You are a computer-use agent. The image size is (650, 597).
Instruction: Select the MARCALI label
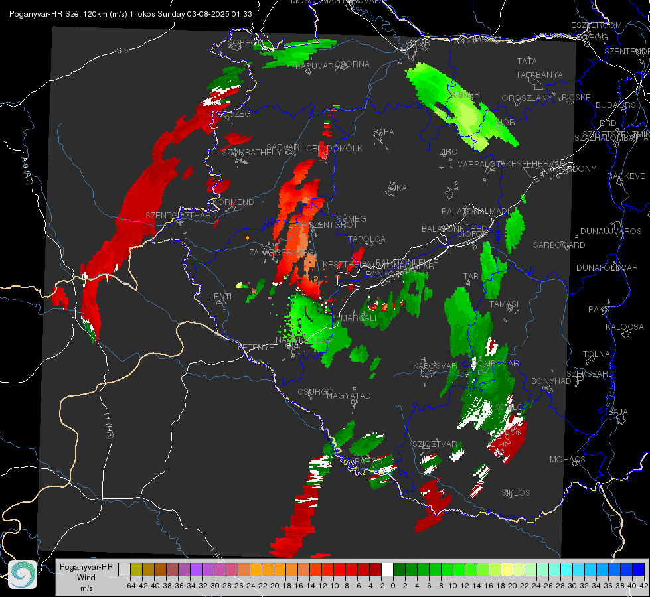(x=359, y=318)
